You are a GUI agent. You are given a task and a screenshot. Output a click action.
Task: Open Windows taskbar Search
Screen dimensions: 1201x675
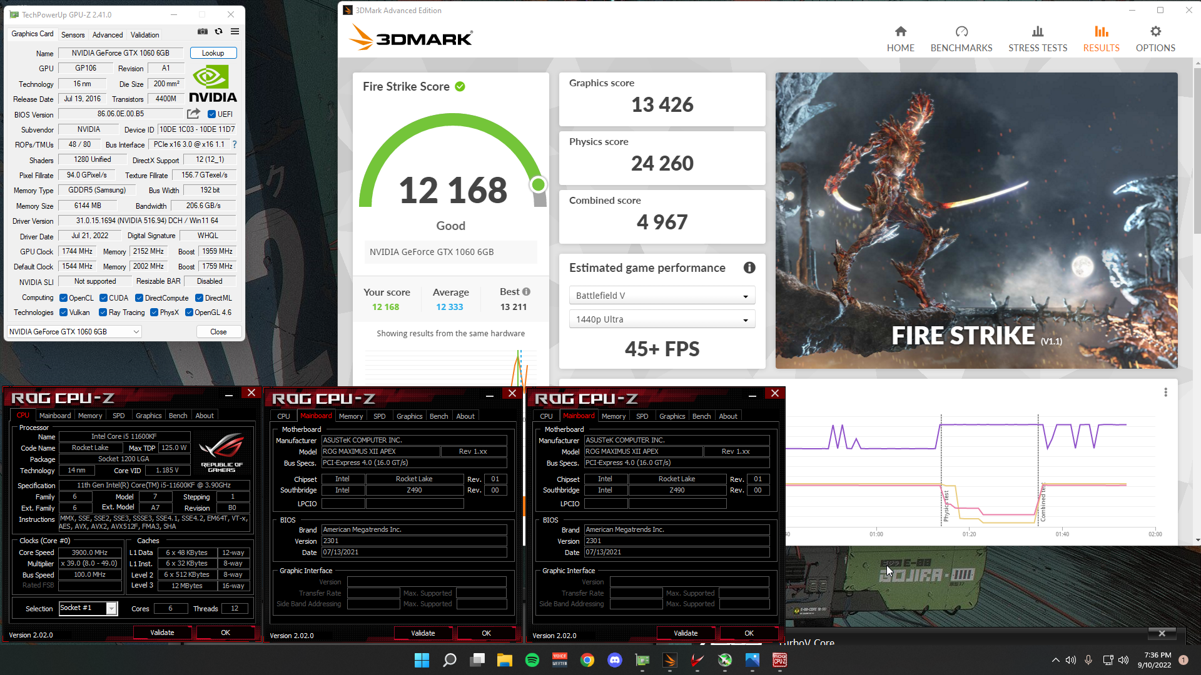pos(450,660)
